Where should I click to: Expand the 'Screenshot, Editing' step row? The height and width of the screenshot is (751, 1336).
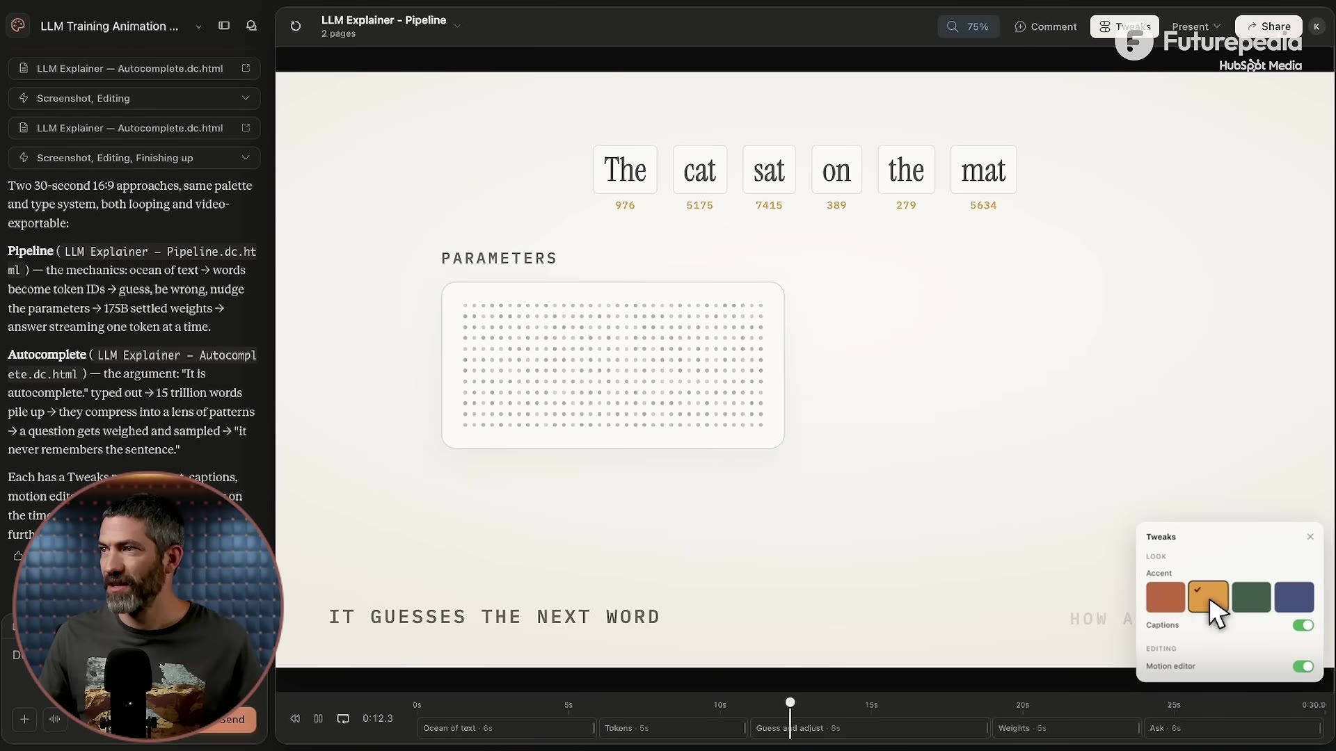[134, 98]
